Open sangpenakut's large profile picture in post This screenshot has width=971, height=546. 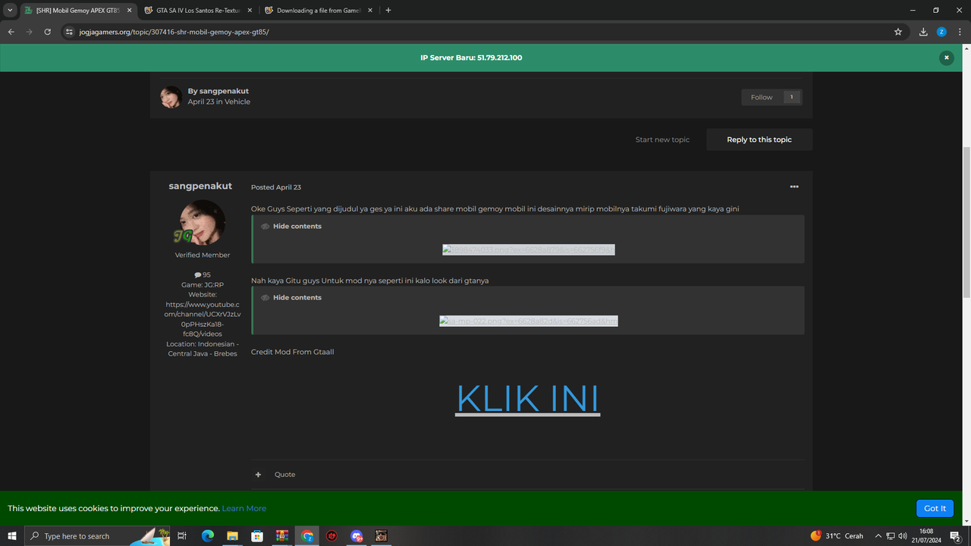tap(201, 222)
